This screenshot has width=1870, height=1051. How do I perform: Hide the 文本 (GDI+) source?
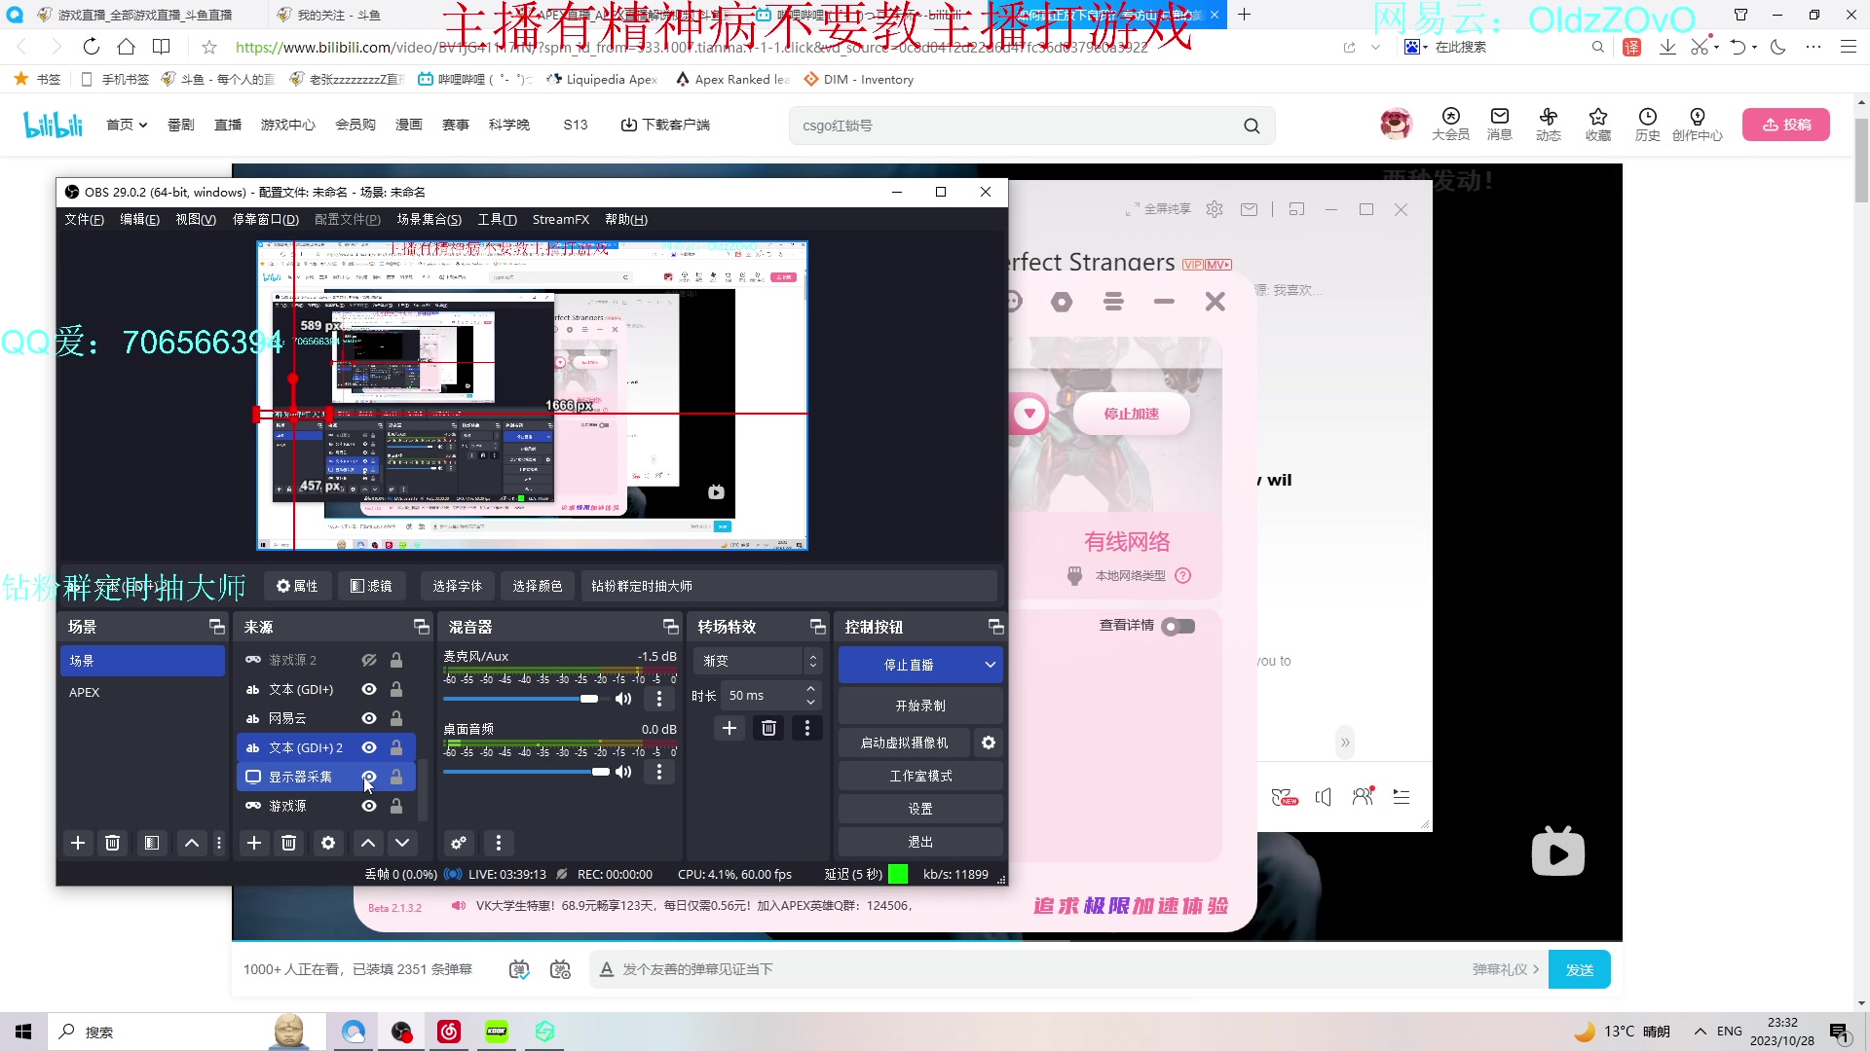[x=369, y=689]
